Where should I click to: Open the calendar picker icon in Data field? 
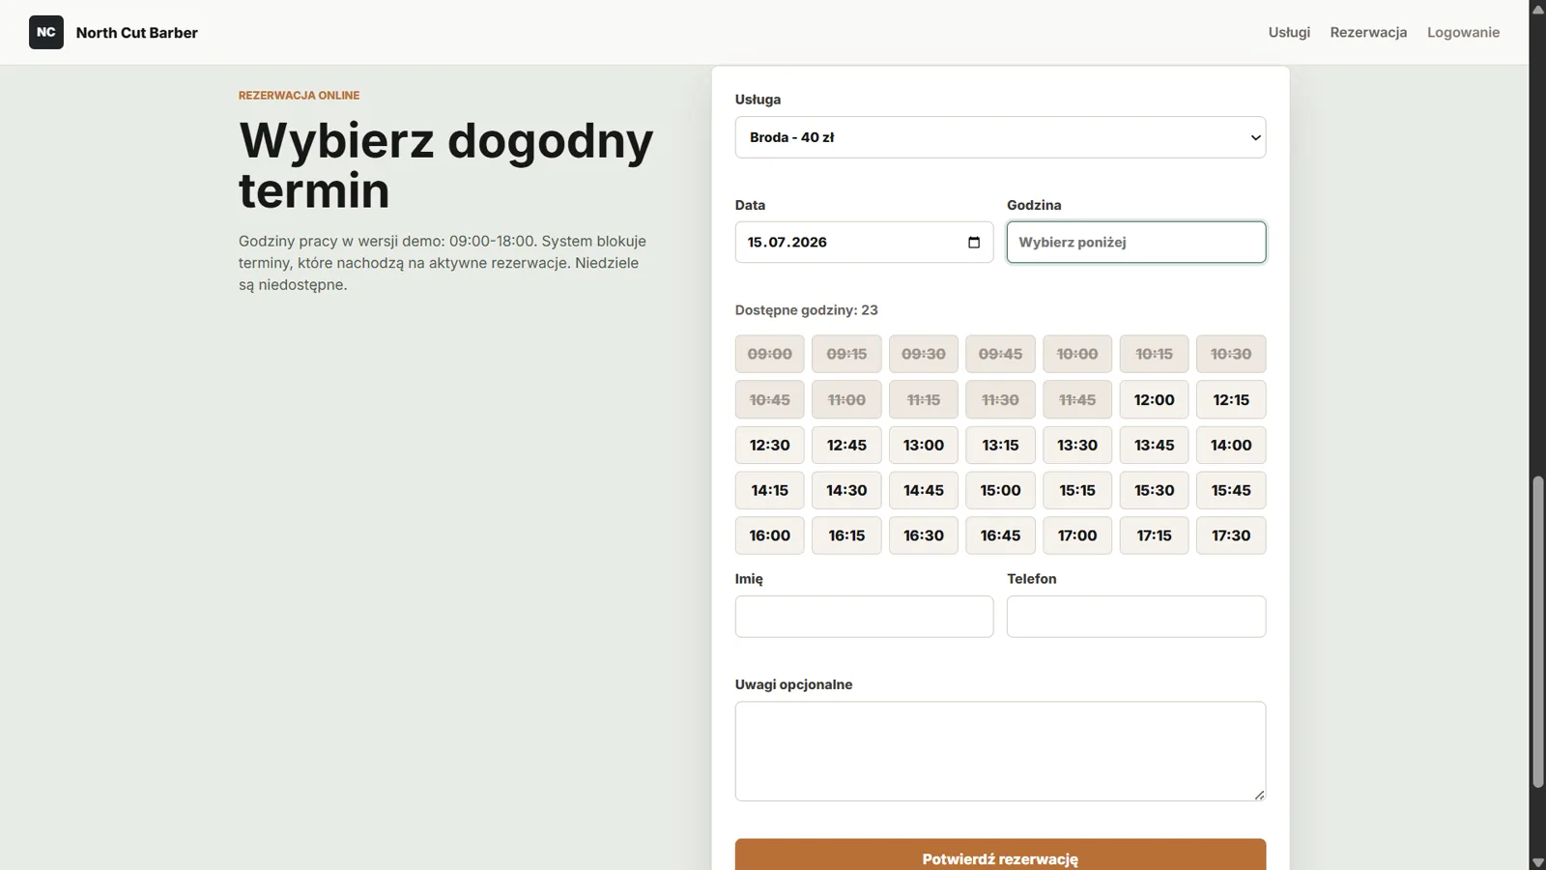pyautogui.click(x=974, y=243)
